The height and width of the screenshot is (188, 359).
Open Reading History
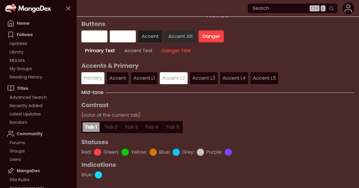pyautogui.click(x=26, y=77)
